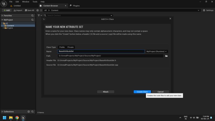Open the File menu
The image size is (215, 121).
coord(11,2)
